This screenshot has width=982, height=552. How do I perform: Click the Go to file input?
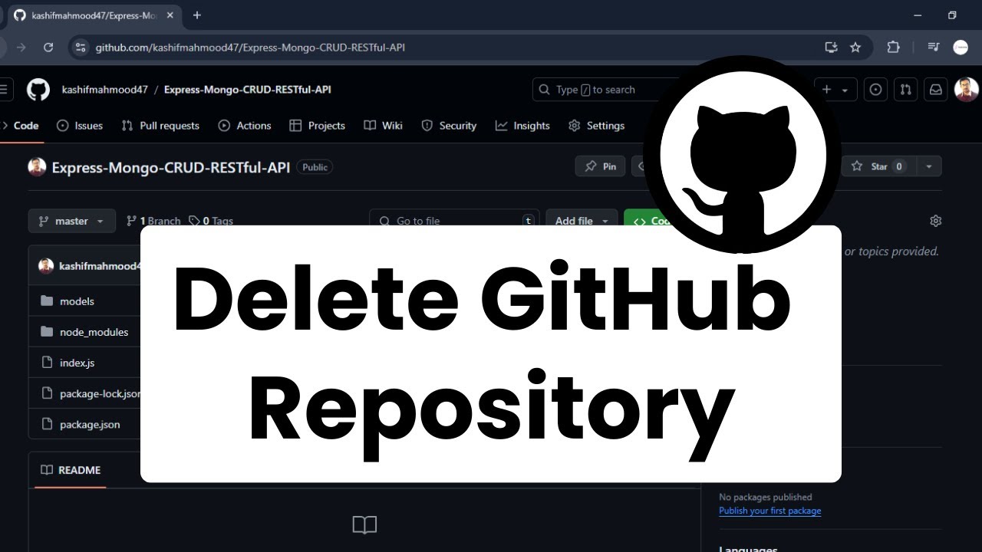(x=454, y=221)
